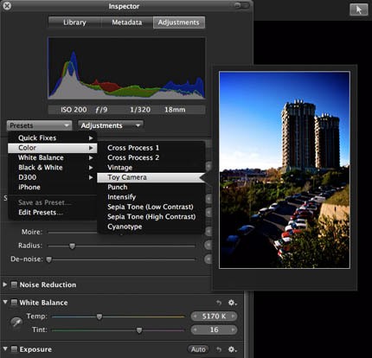Apply the Cyanotype preset

[x=151, y=227]
